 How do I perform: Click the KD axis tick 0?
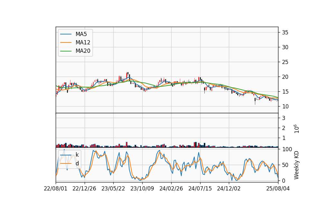(x=284, y=180)
